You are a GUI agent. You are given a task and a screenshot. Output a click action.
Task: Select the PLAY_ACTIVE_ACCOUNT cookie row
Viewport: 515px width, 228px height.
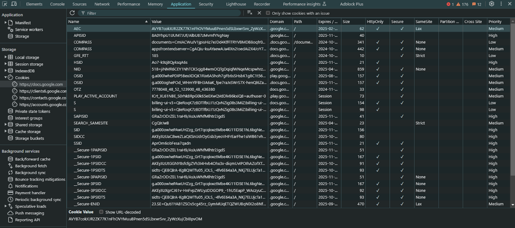[x=289, y=96]
